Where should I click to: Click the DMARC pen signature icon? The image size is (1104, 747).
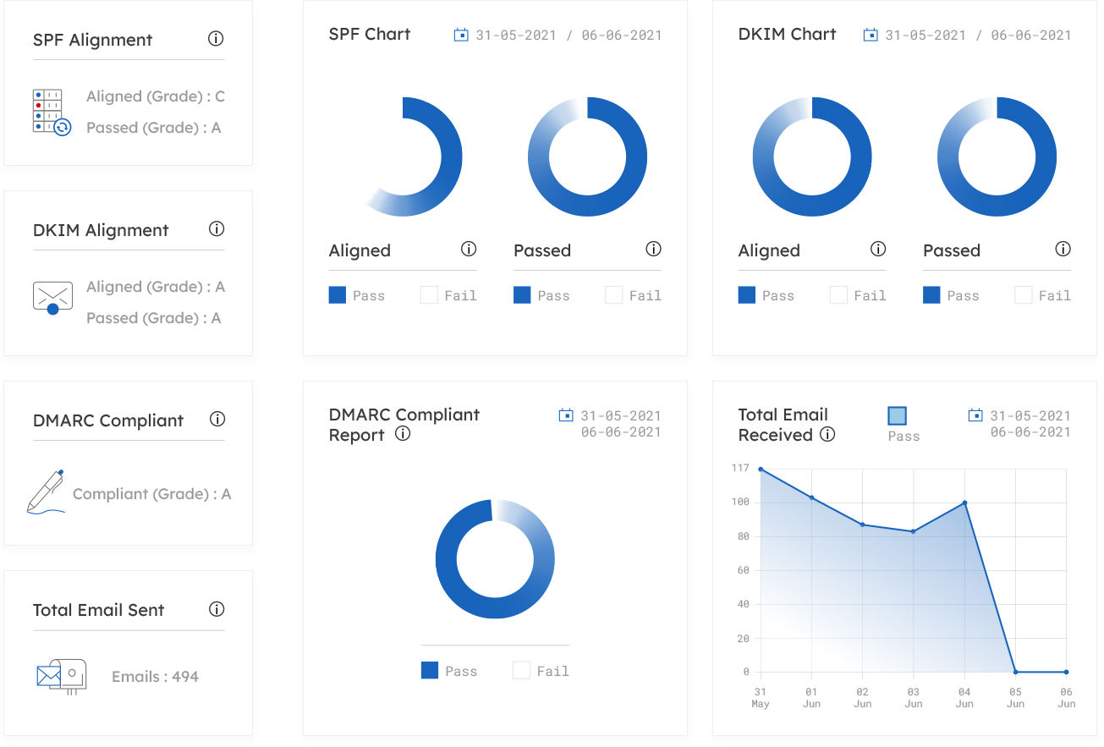[x=47, y=492]
